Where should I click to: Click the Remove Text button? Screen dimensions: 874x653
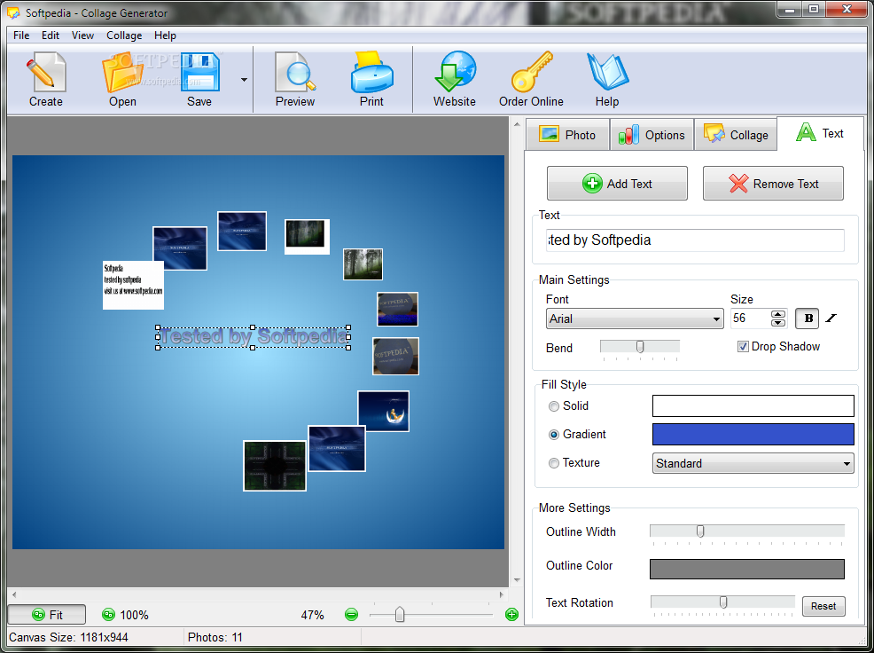tap(773, 183)
